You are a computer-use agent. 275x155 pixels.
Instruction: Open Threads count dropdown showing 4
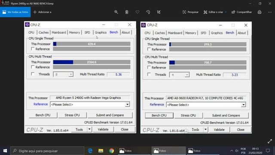[x=179, y=74]
